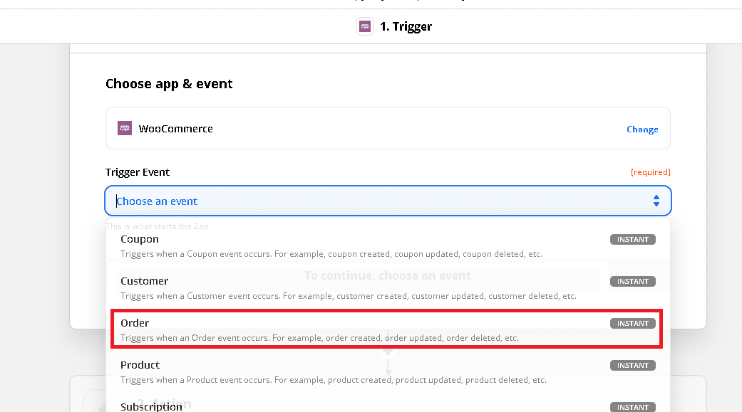Click the WooCommerce logo beside app name

(x=125, y=128)
